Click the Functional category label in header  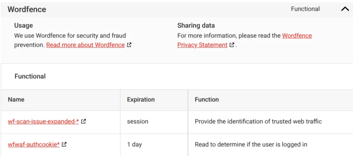[x=305, y=9]
